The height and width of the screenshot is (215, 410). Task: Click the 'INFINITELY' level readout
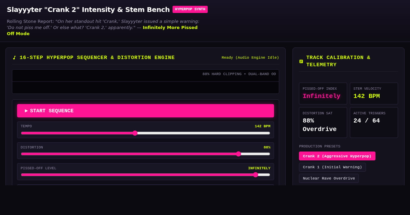click(x=259, y=168)
